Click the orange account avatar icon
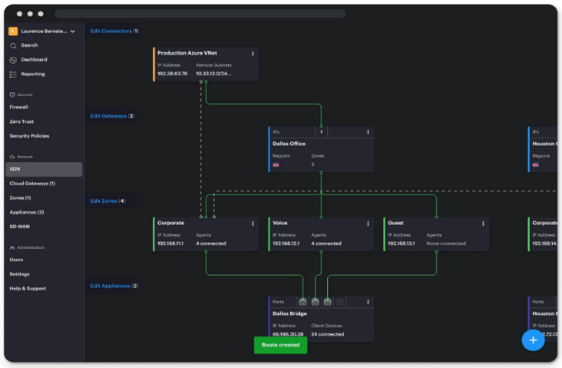 [x=13, y=31]
